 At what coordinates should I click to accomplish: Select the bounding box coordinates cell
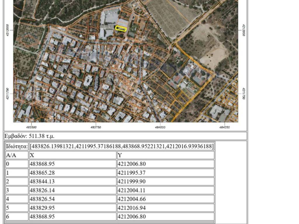pyautogui.click(x=122, y=146)
